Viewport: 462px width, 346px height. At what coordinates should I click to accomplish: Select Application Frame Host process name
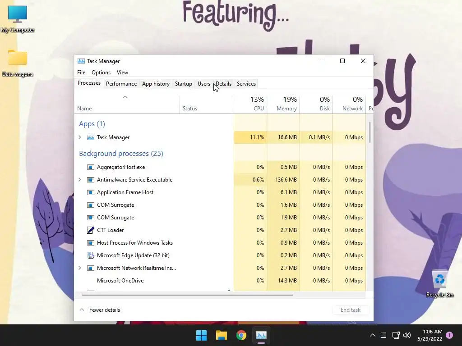pyautogui.click(x=125, y=192)
